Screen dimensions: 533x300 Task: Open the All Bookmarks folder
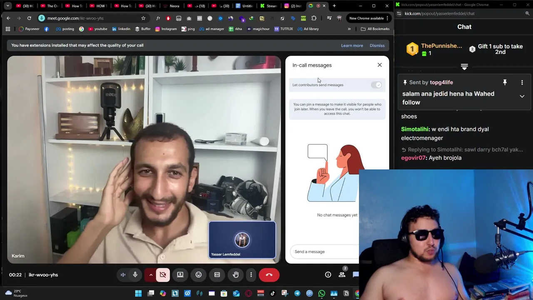pos(375,29)
